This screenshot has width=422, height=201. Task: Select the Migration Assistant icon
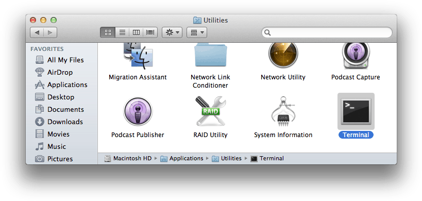(x=138, y=56)
